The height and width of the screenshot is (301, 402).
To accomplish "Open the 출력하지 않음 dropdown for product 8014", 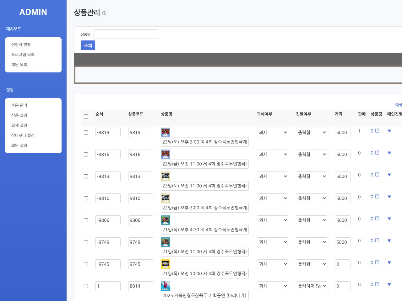I will click(311, 286).
